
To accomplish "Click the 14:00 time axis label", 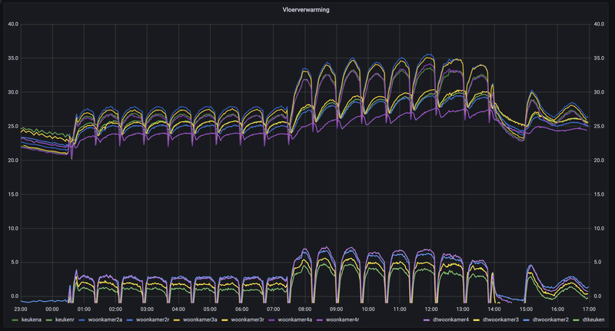I will pos(494,309).
